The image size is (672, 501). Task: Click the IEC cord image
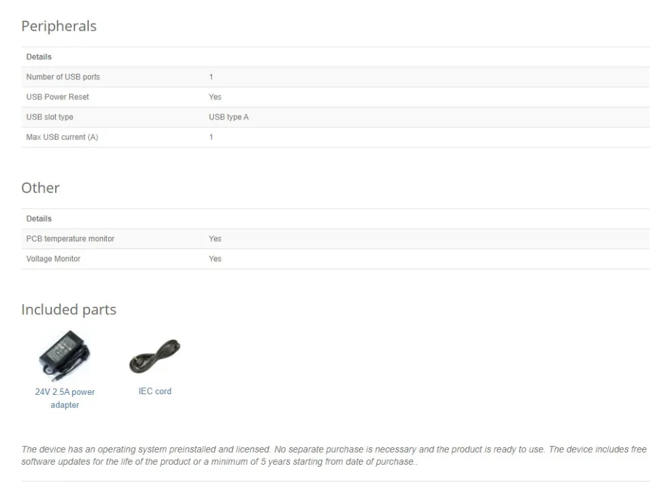tap(155, 356)
